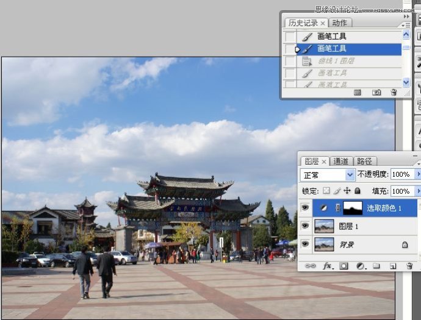This screenshot has width=421, height=320.
Task: Collapse the History panel with double arrows
Action: 406,16
